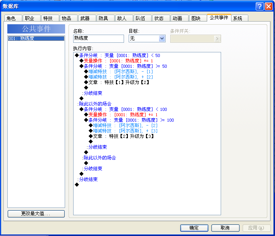Select the 文章 特技【1】升级为【2】 line
The height and width of the screenshot is (236, 275).
117,82
